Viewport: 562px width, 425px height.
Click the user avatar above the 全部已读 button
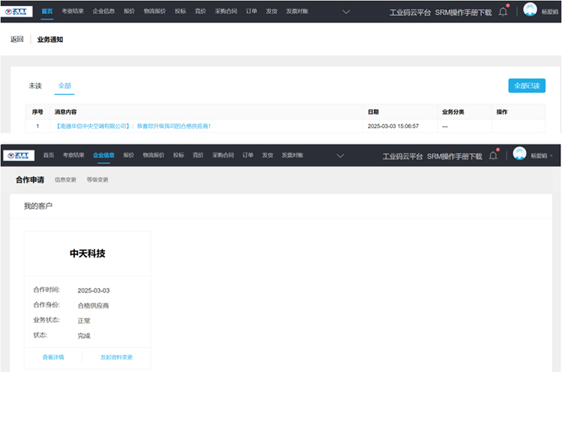point(530,10)
